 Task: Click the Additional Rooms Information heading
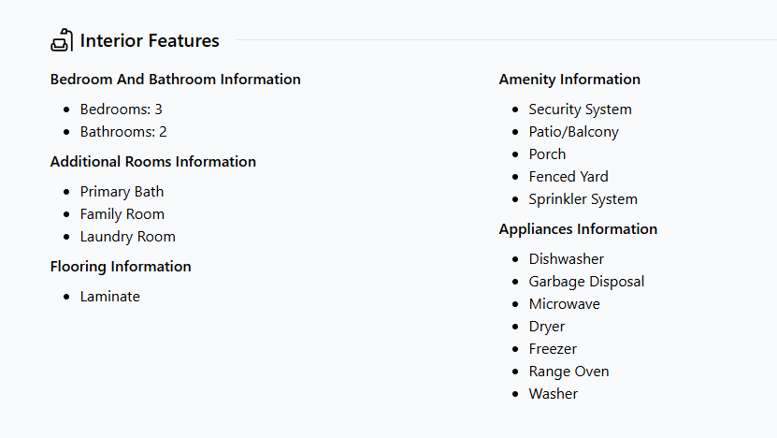pyautogui.click(x=153, y=162)
